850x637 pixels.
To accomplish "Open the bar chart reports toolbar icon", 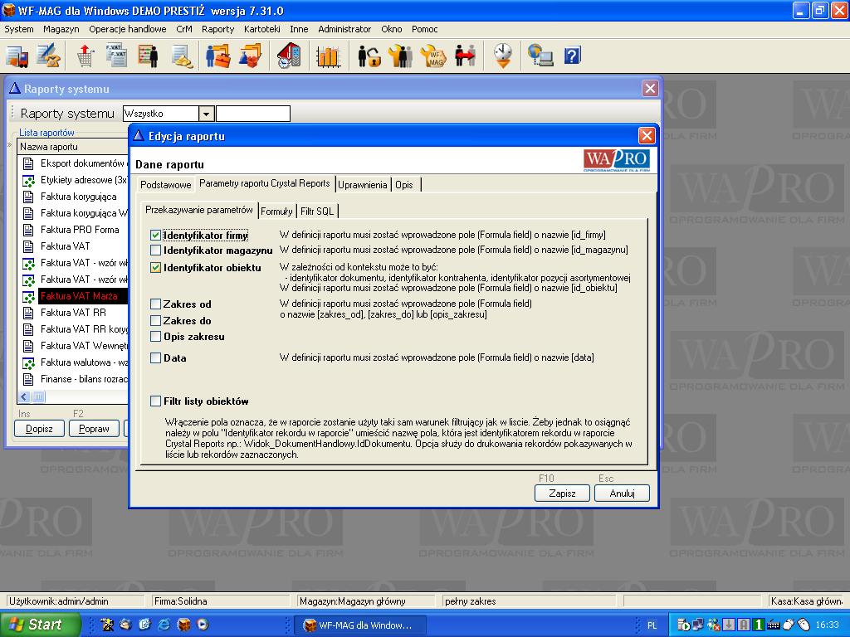I will click(328, 56).
